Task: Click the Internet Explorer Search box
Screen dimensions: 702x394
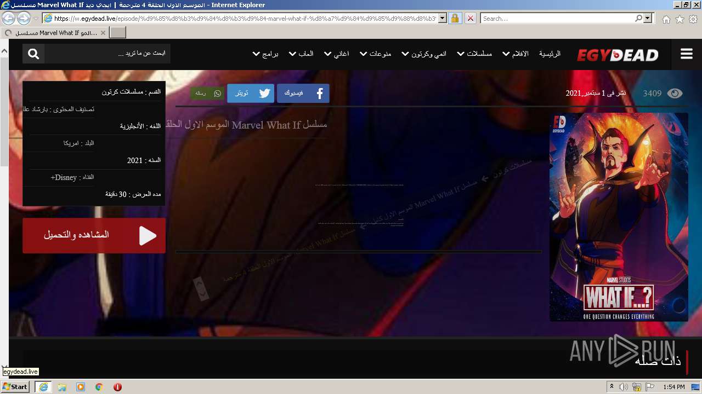Action: pyautogui.click(x=557, y=18)
